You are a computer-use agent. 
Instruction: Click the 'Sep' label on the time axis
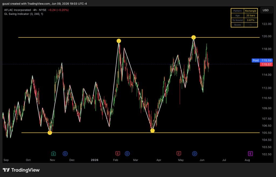click(x=6, y=160)
